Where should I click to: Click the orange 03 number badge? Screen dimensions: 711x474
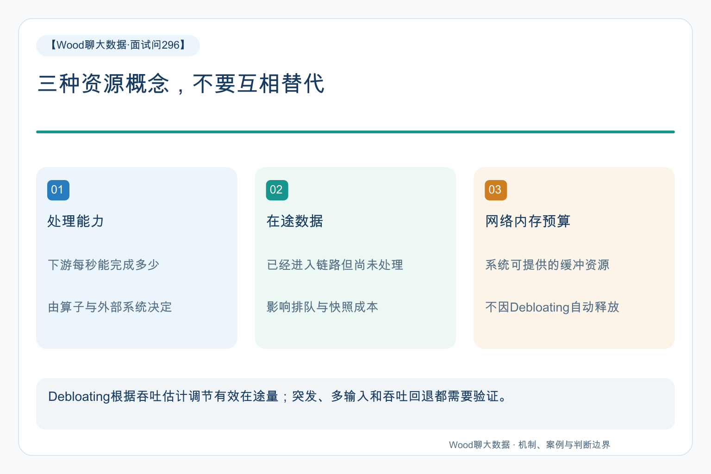click(x=496, y=190)
